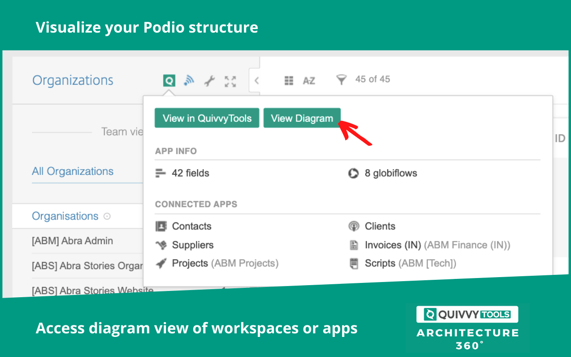Click the globiflows icon
This screenshot has width=571, height=357.
[353, 173]
